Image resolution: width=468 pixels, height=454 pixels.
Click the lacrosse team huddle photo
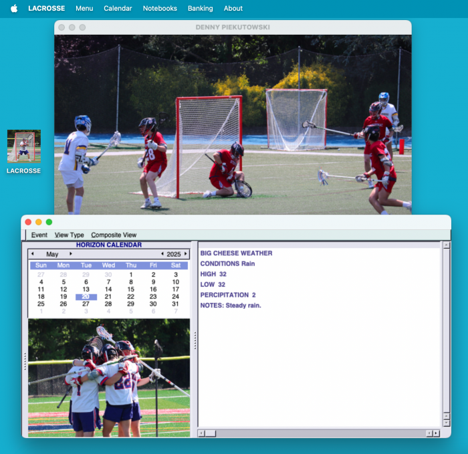(109, 378)
